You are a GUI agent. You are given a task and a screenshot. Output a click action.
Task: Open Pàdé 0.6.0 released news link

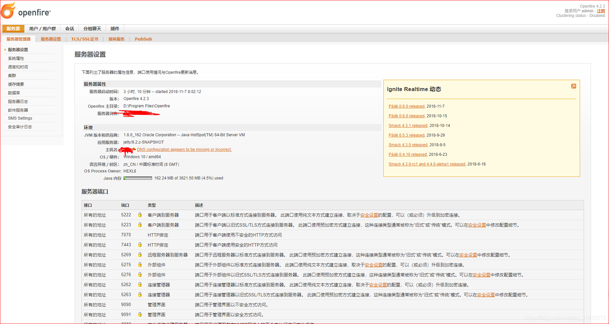407,116
